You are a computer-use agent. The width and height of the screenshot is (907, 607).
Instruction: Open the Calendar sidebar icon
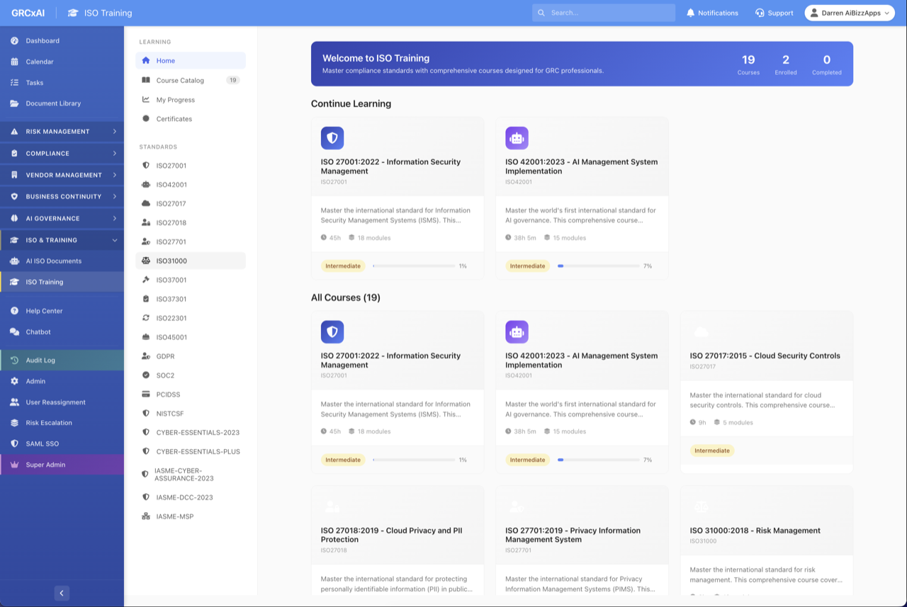click(x=15, y=62)
